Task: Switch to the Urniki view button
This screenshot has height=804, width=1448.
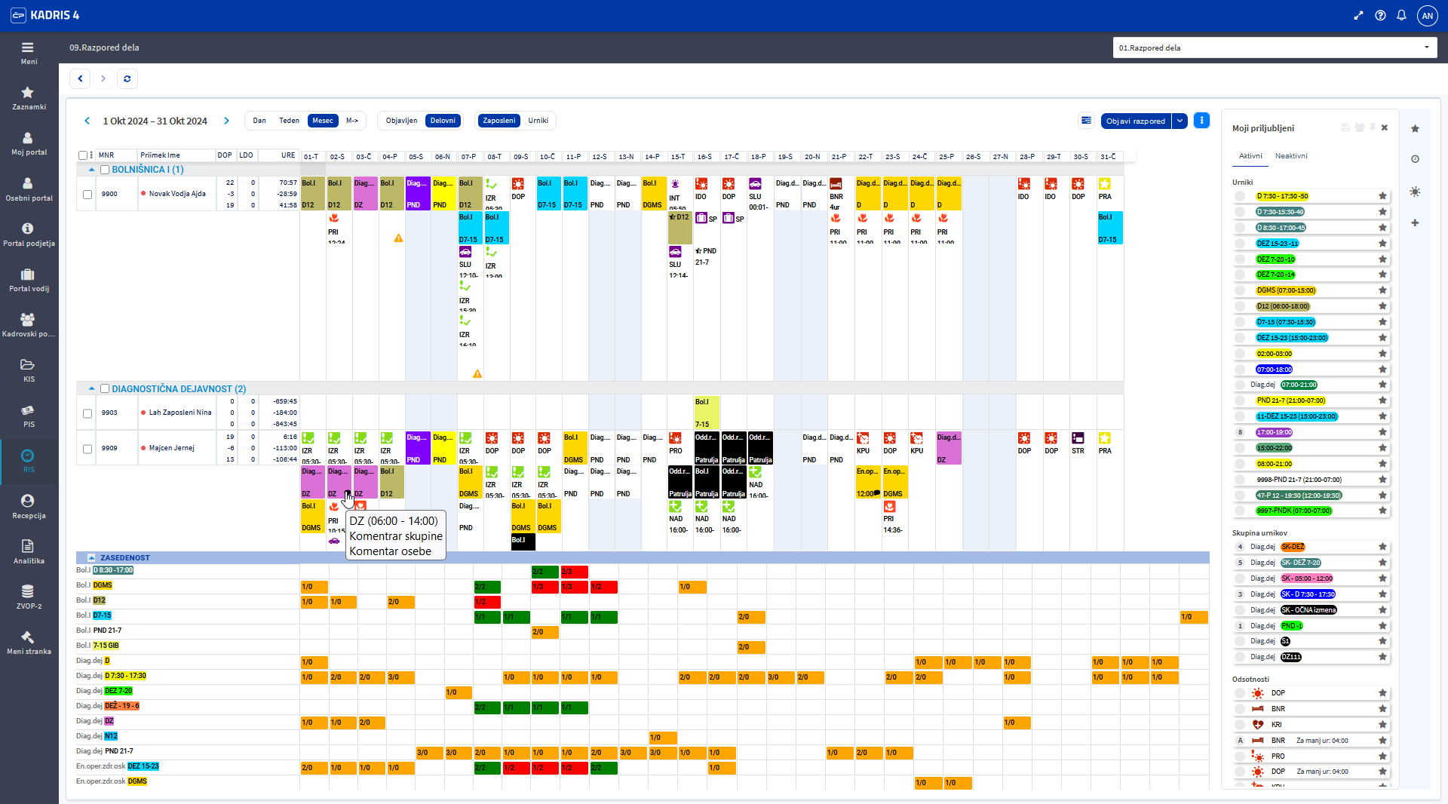Action: tap(538, 121)
